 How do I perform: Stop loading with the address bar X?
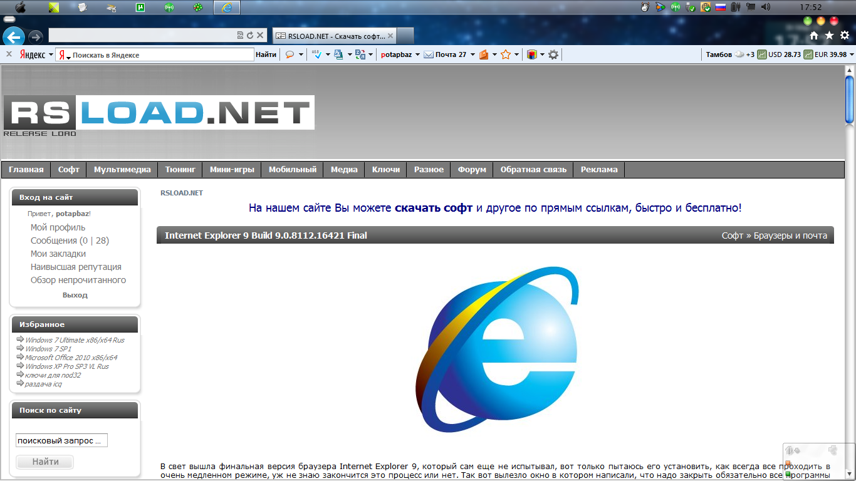coord(260,36)
